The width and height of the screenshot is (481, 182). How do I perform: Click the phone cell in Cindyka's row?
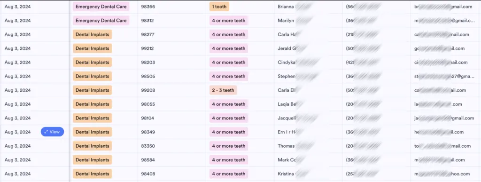pos(376,62)
